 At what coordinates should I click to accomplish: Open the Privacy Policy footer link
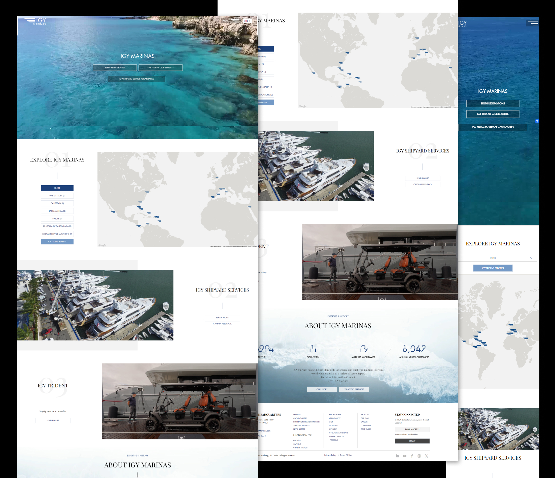(x=330, y=455)
